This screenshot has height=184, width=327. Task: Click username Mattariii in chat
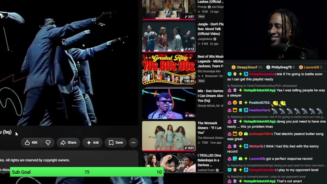(x=256, y=146)
